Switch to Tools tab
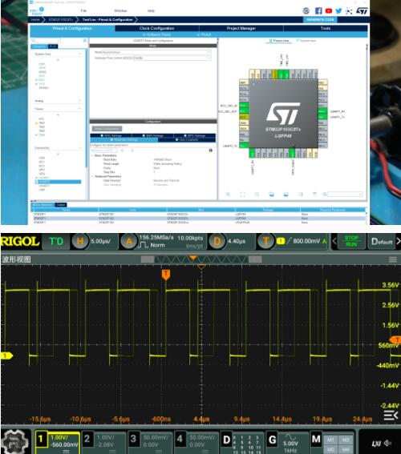 tap(326, 28)
